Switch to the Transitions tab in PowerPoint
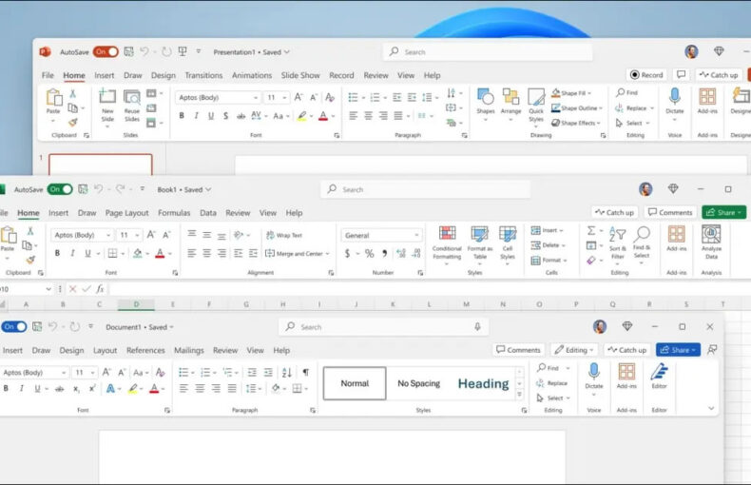Image resolution: width=751 pixels, height=485 pixels. click(x=203, y=75)
